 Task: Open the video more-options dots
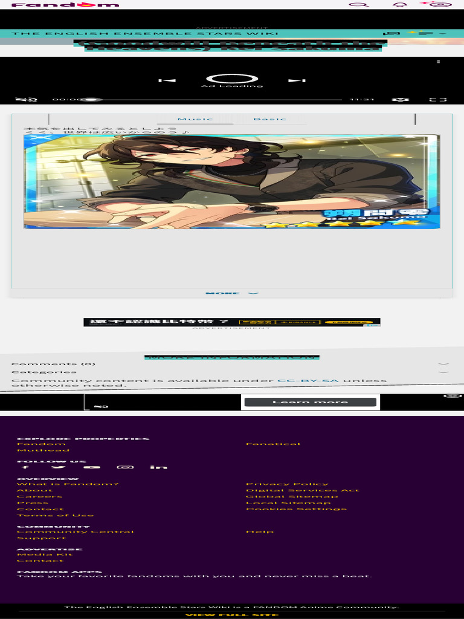pyautogui.click(x=439, y=62)
